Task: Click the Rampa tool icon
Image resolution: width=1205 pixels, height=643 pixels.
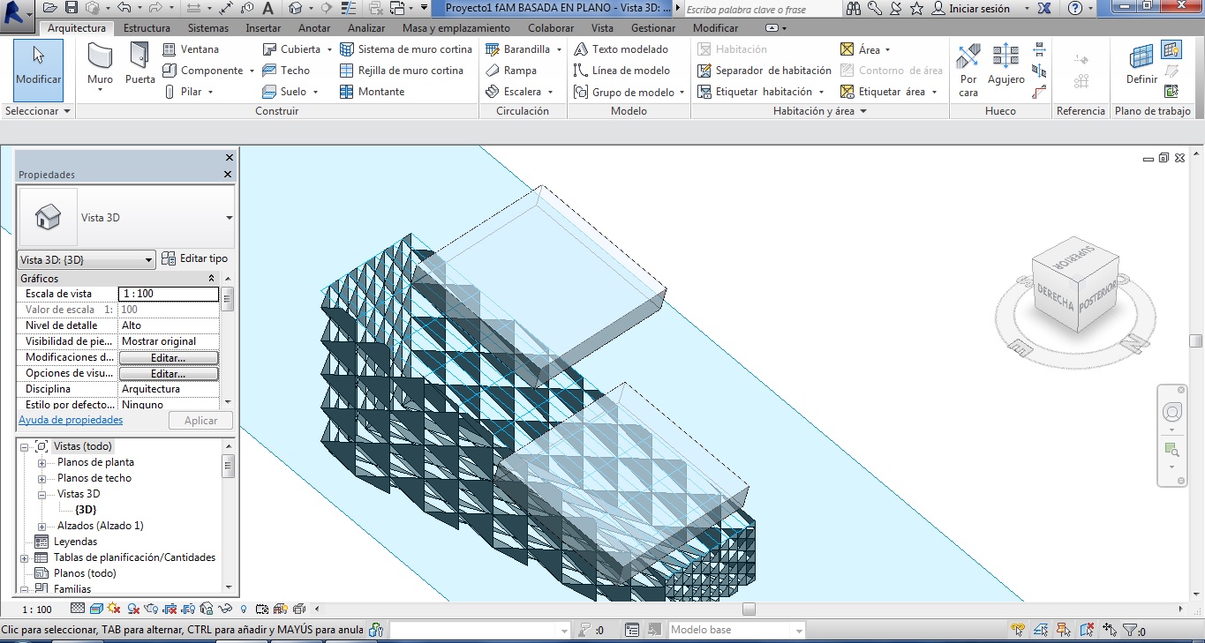Action: (x=493, y=71)
